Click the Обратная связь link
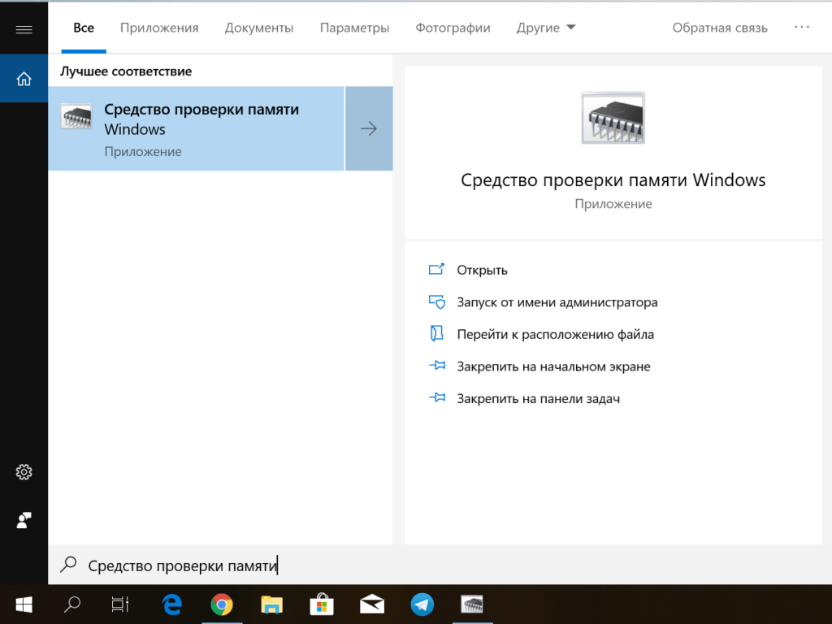The image size is (832, 624). [720, 28]
